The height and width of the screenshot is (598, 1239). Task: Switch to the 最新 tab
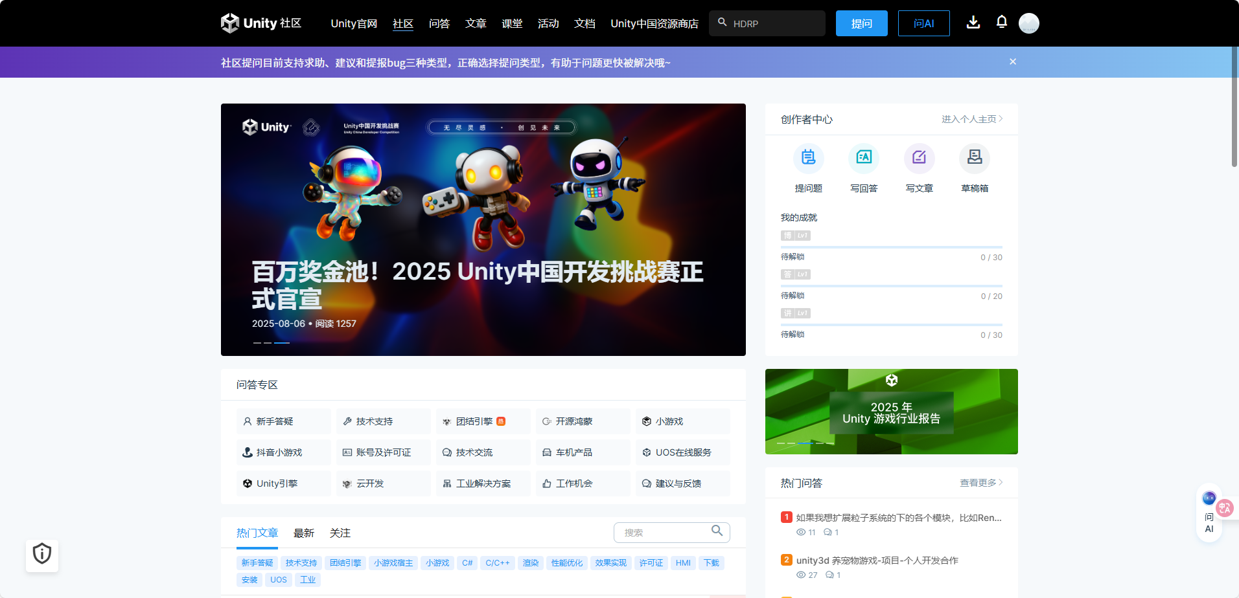pos(303,533)
